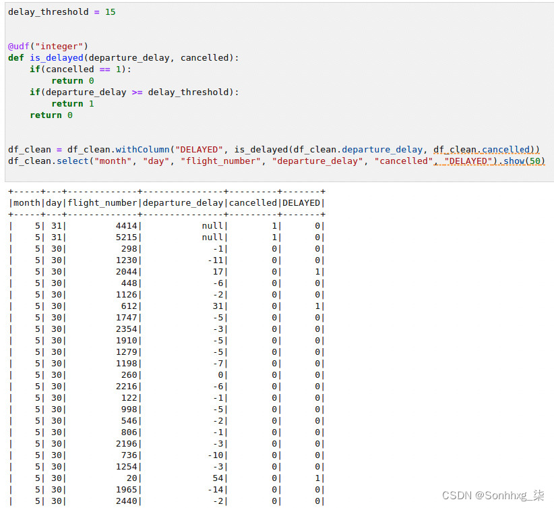
Task: Click the day column header
Action: point(54,203)
